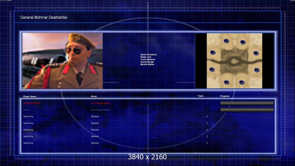Select start position 2 on map

tap(226, 41)
